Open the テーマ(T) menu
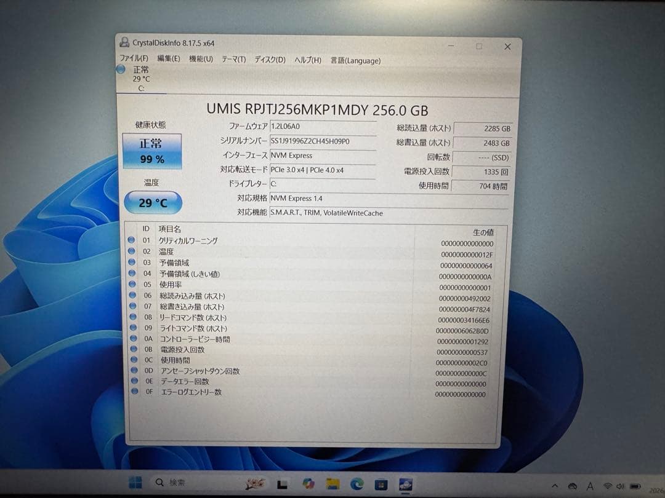665x498 pixels. click(x=234, y=59)
